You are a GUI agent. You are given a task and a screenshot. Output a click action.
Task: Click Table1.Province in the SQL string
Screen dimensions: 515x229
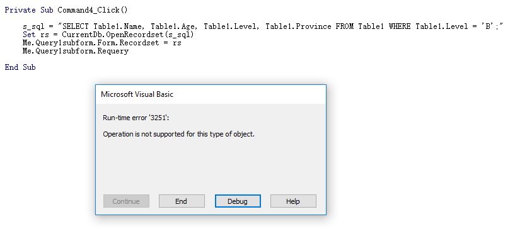click(x=298, y=26)
